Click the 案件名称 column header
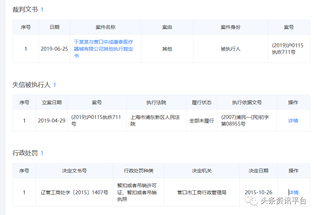Viewport: 317px width, 215px height. (106, 27)
